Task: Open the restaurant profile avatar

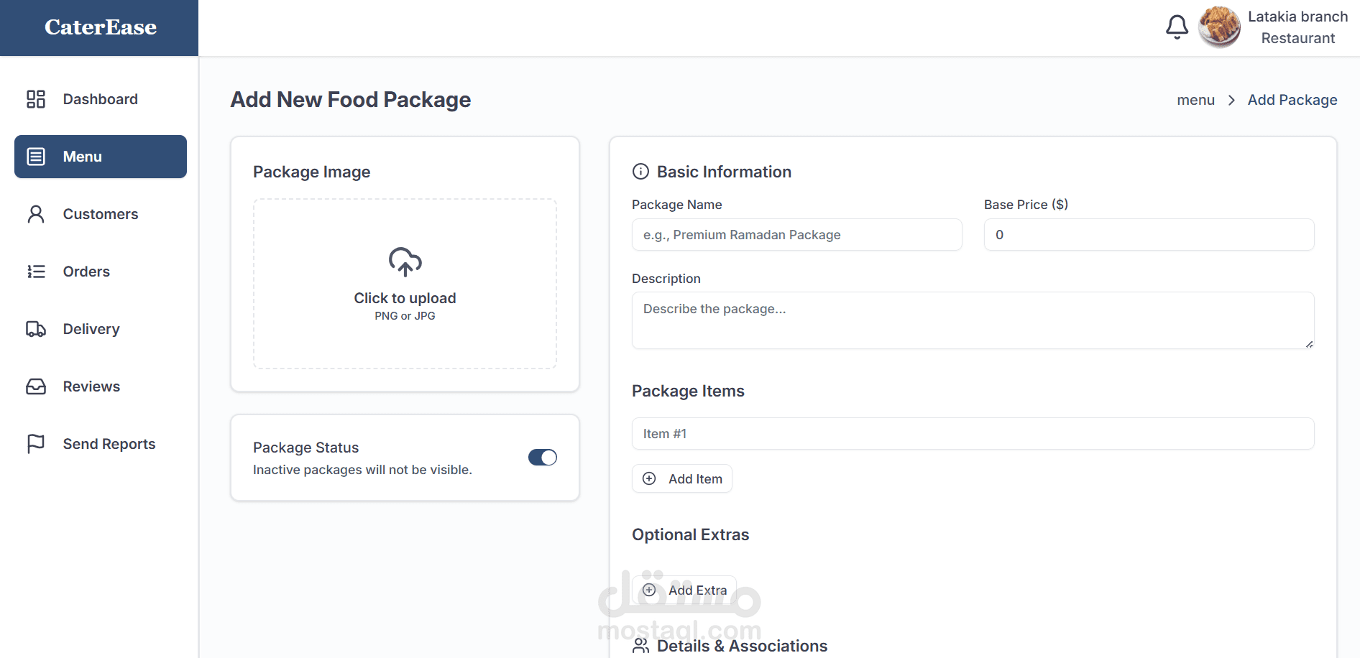Action: [1219, 27]
